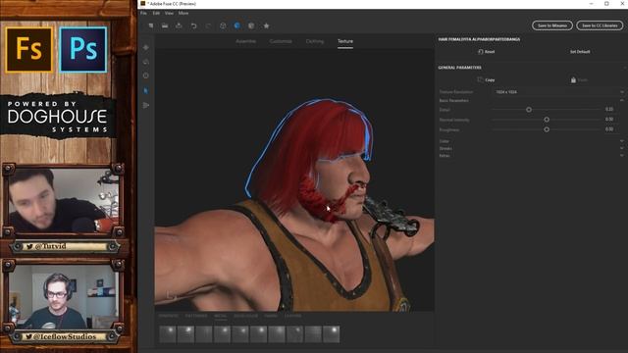
Task: Click the export upload toolbar icon
Action: click(179, 25)
